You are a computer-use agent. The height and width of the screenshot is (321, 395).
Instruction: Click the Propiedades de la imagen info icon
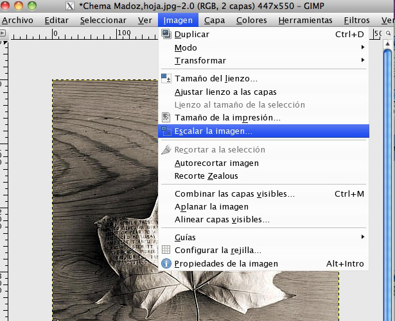pos(166,263)
